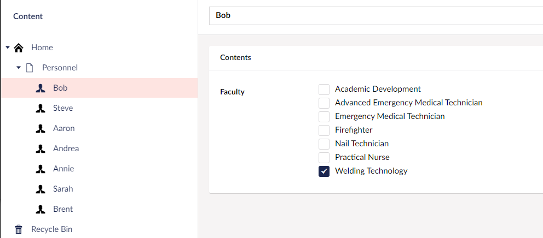Click the Recycle Bin trash icon
This screenshot has width=543, height=238.
pyautogui.click(x=19, y=229)
